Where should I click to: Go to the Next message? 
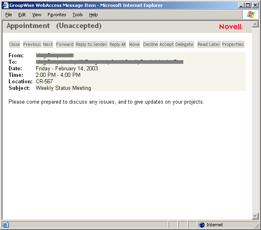[48, 44]
